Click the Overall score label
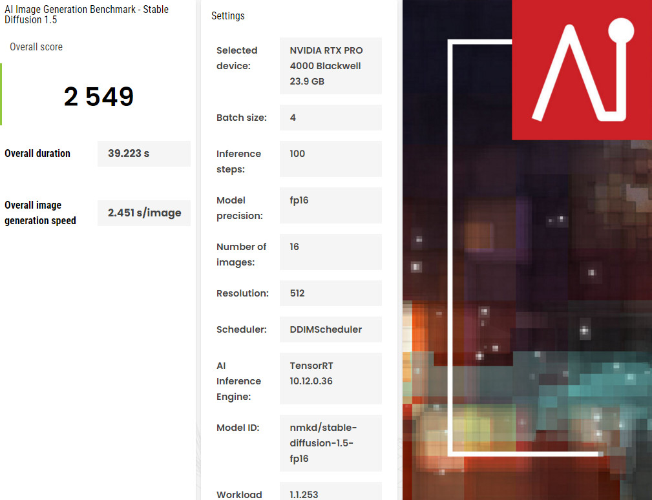This screenshot has height=500, width=652. (x=36, y=47)
